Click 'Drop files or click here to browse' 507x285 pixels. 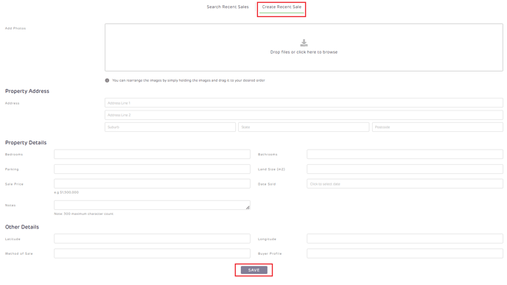[304, 52]
